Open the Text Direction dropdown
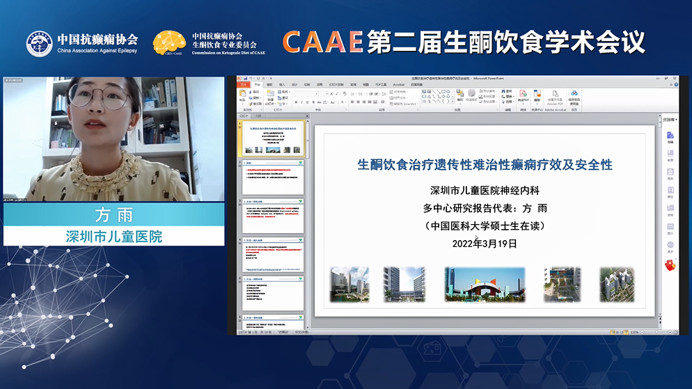Screen dimensions: 692x389 click(399, 92)
